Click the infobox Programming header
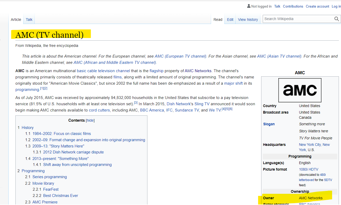The width and height of the screenshot is (341, 205). 300,156
